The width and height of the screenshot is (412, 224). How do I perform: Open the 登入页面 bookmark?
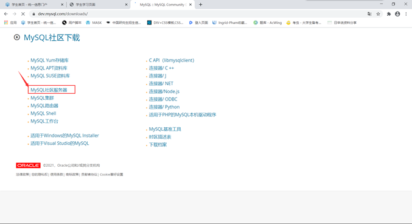click(x=198, y=23)
